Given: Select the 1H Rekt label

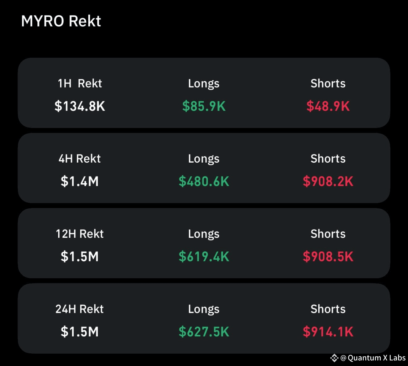Looking at the screenshot, I should [80, 83].
